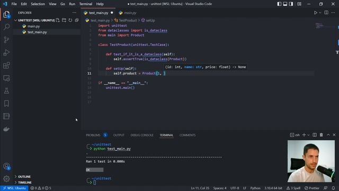The image size is (339, 191).
Task: Open the Selection menu
Action: pyautogui.click(x=38, y=4)
